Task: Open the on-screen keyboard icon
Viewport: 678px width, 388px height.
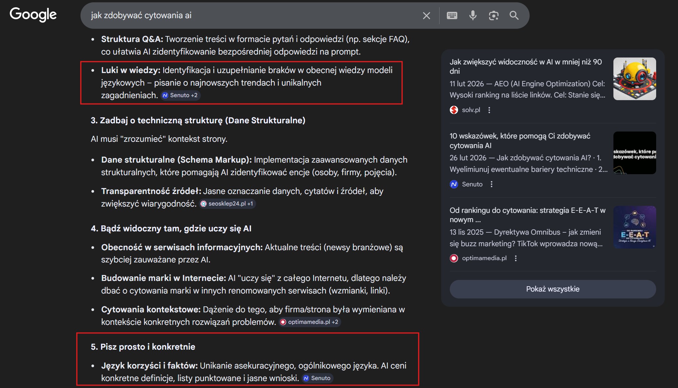Action: 451,15
